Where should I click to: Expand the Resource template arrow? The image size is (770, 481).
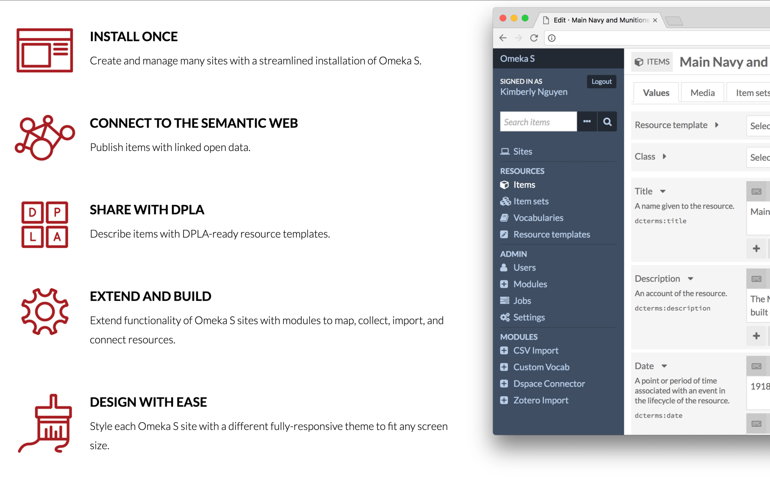(717, 125)
